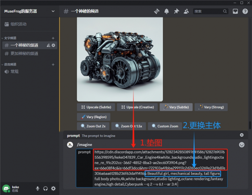Collapse the 语音频道 category
Screen dimensions: 252x195
9,65
